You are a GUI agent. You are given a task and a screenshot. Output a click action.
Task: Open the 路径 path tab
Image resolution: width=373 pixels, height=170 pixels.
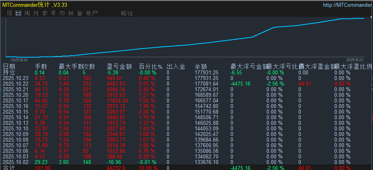[x=127, y=13]
